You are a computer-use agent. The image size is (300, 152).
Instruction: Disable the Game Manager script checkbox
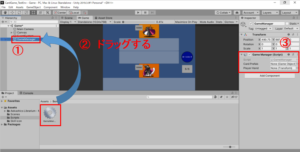(249, 55)
